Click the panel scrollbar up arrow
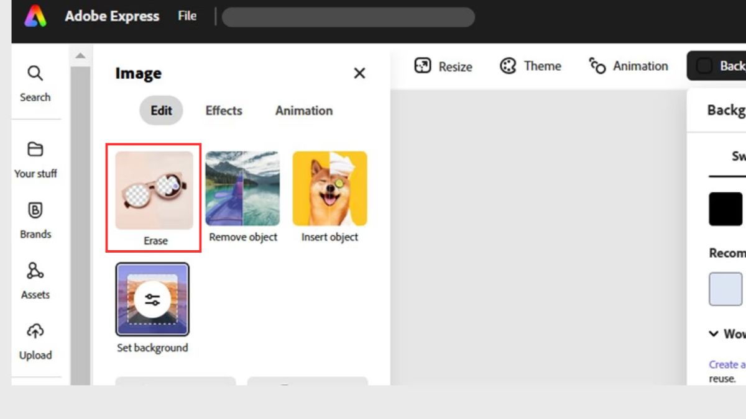 (80, 56)
